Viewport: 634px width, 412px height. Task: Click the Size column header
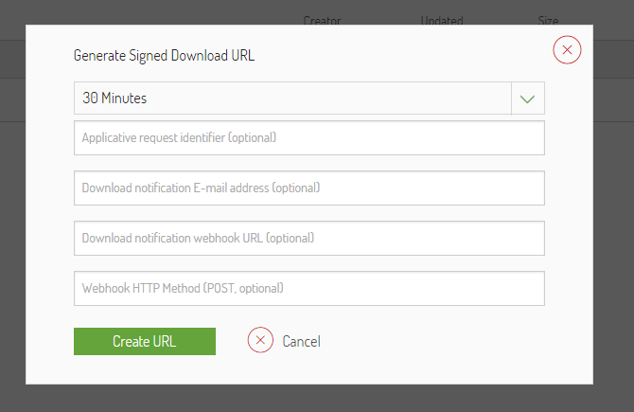click(x=547, y=19)
